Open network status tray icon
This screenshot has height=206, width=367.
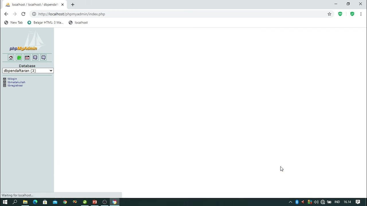pyautogui.click(x=323, y=202)
